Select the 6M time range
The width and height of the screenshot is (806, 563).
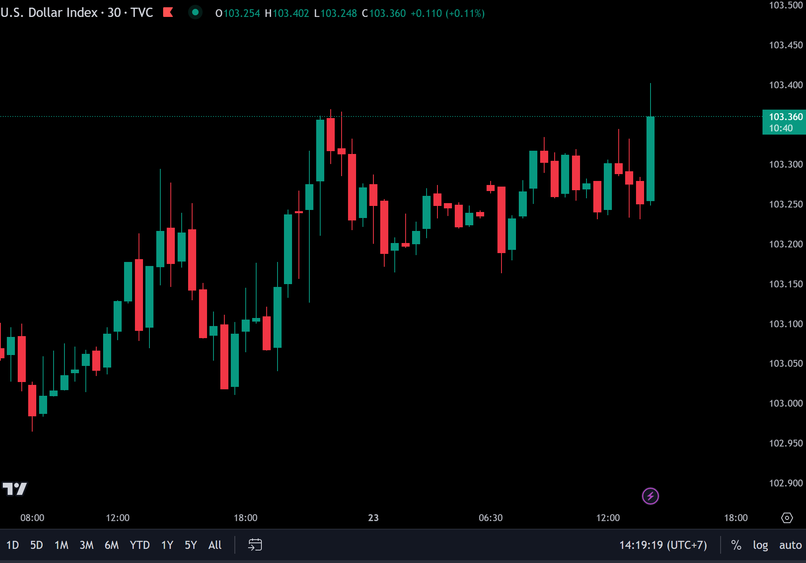[x=112, y=545]
